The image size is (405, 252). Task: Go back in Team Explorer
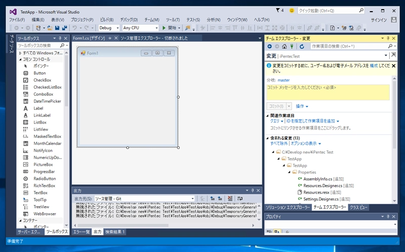click(x=270, y=46)
